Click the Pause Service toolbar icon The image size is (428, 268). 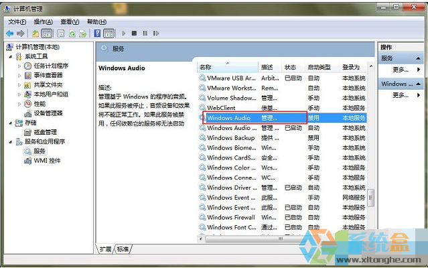tap(145, 33)
